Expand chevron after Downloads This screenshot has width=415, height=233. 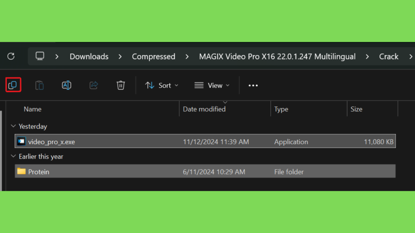coord(120,57)
